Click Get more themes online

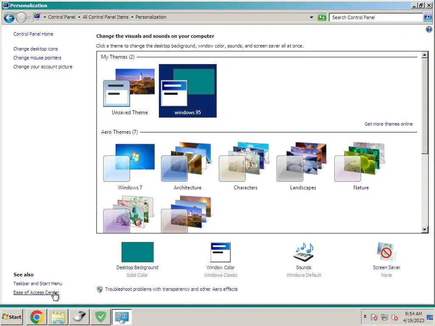click(388, 124)
